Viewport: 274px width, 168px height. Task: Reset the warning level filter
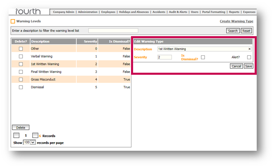pyautogui.click(x=246, y=31)
